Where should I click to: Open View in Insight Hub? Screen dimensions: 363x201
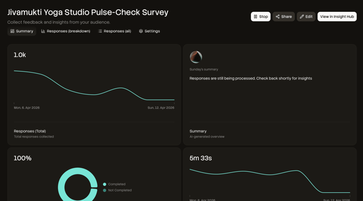pyautogui.click(x=337, y=17)
